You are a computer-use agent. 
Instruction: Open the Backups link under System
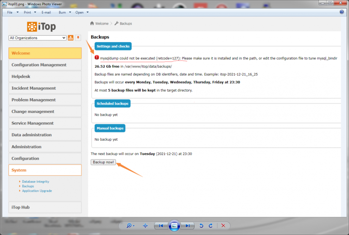pos(28,186)
